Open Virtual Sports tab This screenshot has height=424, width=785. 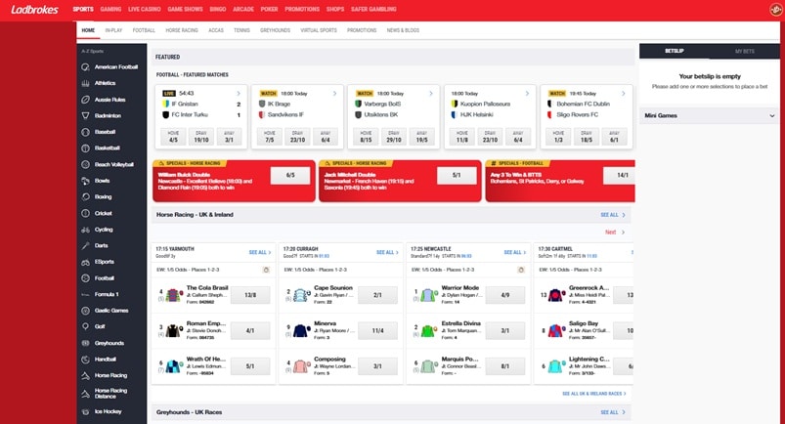(319, 30)
